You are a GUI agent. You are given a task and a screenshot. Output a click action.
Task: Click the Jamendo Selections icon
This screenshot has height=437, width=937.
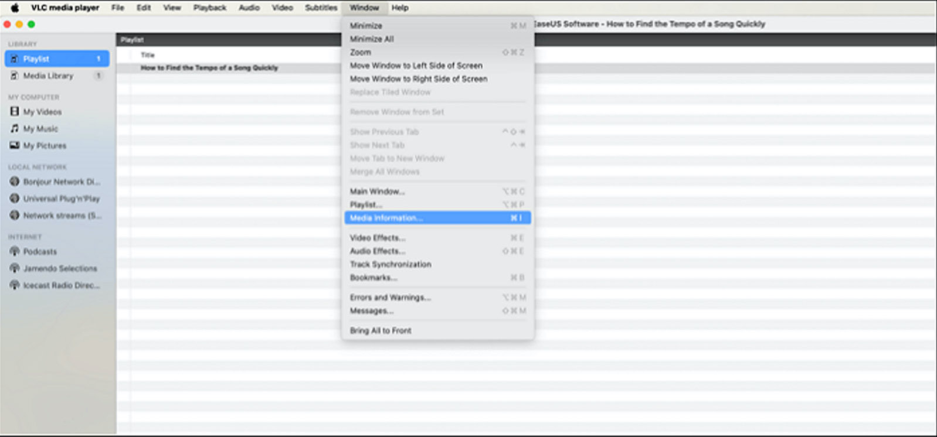15,268
